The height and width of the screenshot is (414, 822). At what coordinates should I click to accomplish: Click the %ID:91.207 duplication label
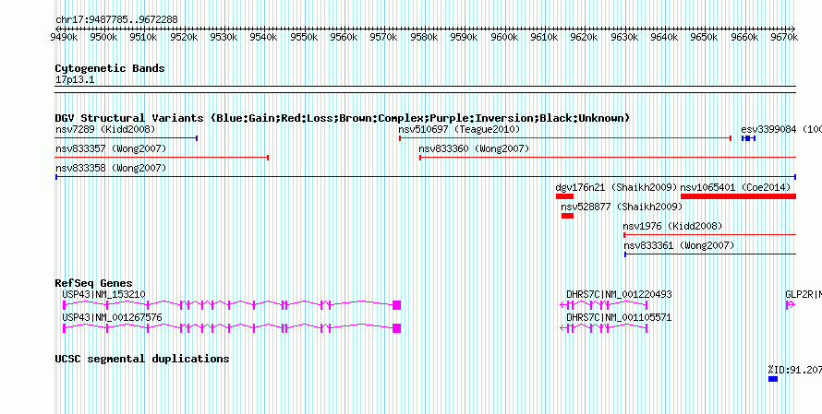[x=794, y=370]
